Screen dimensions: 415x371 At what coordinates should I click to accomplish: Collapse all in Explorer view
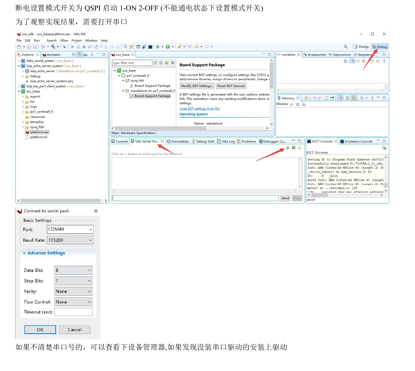(x=74, y=54)
